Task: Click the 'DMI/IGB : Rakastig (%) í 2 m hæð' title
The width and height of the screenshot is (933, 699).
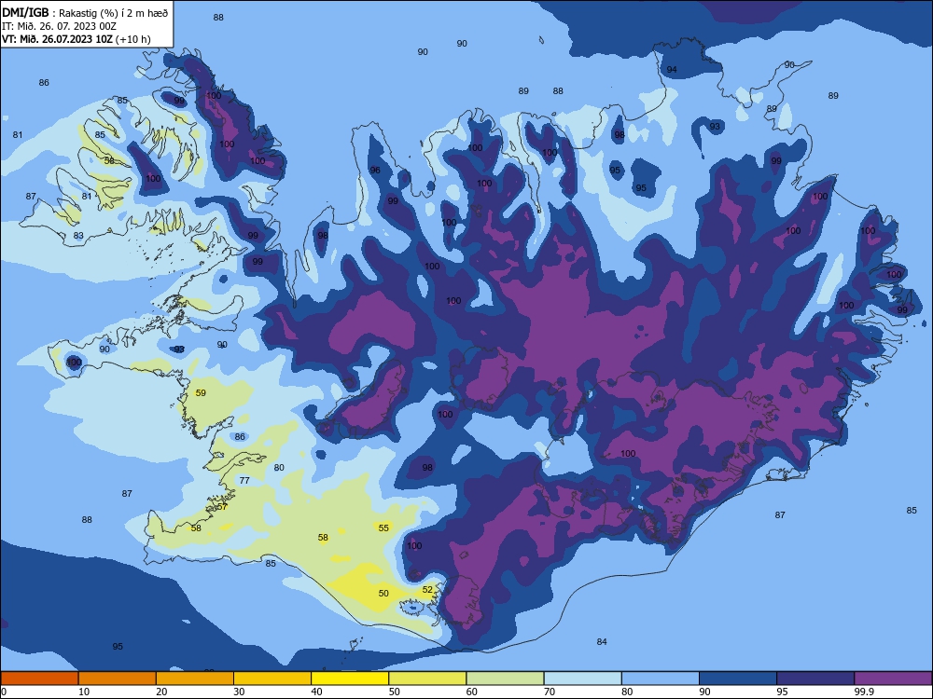Action: coord(86,12)
